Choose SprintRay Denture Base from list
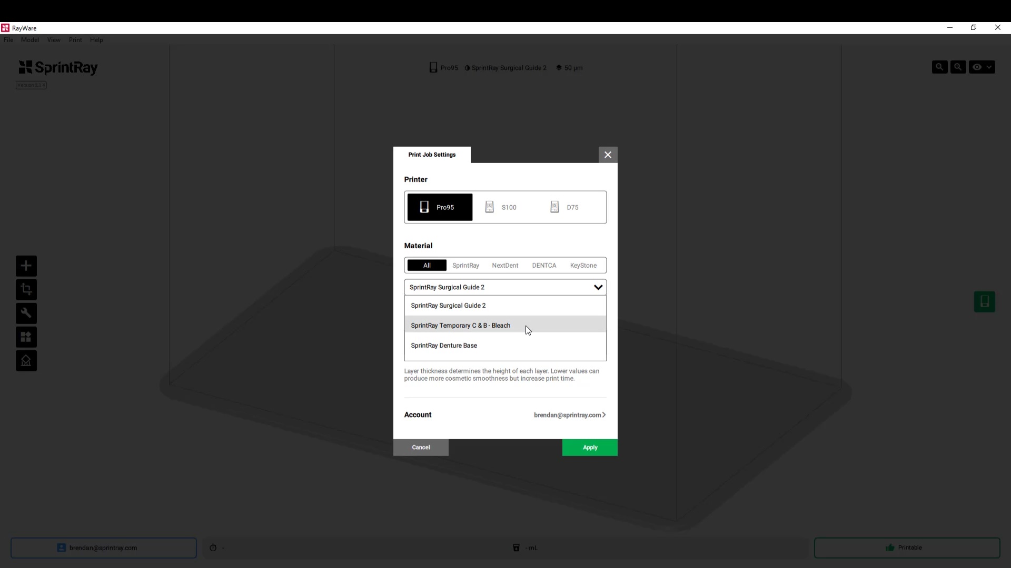1011x568 pixels. 505,346
